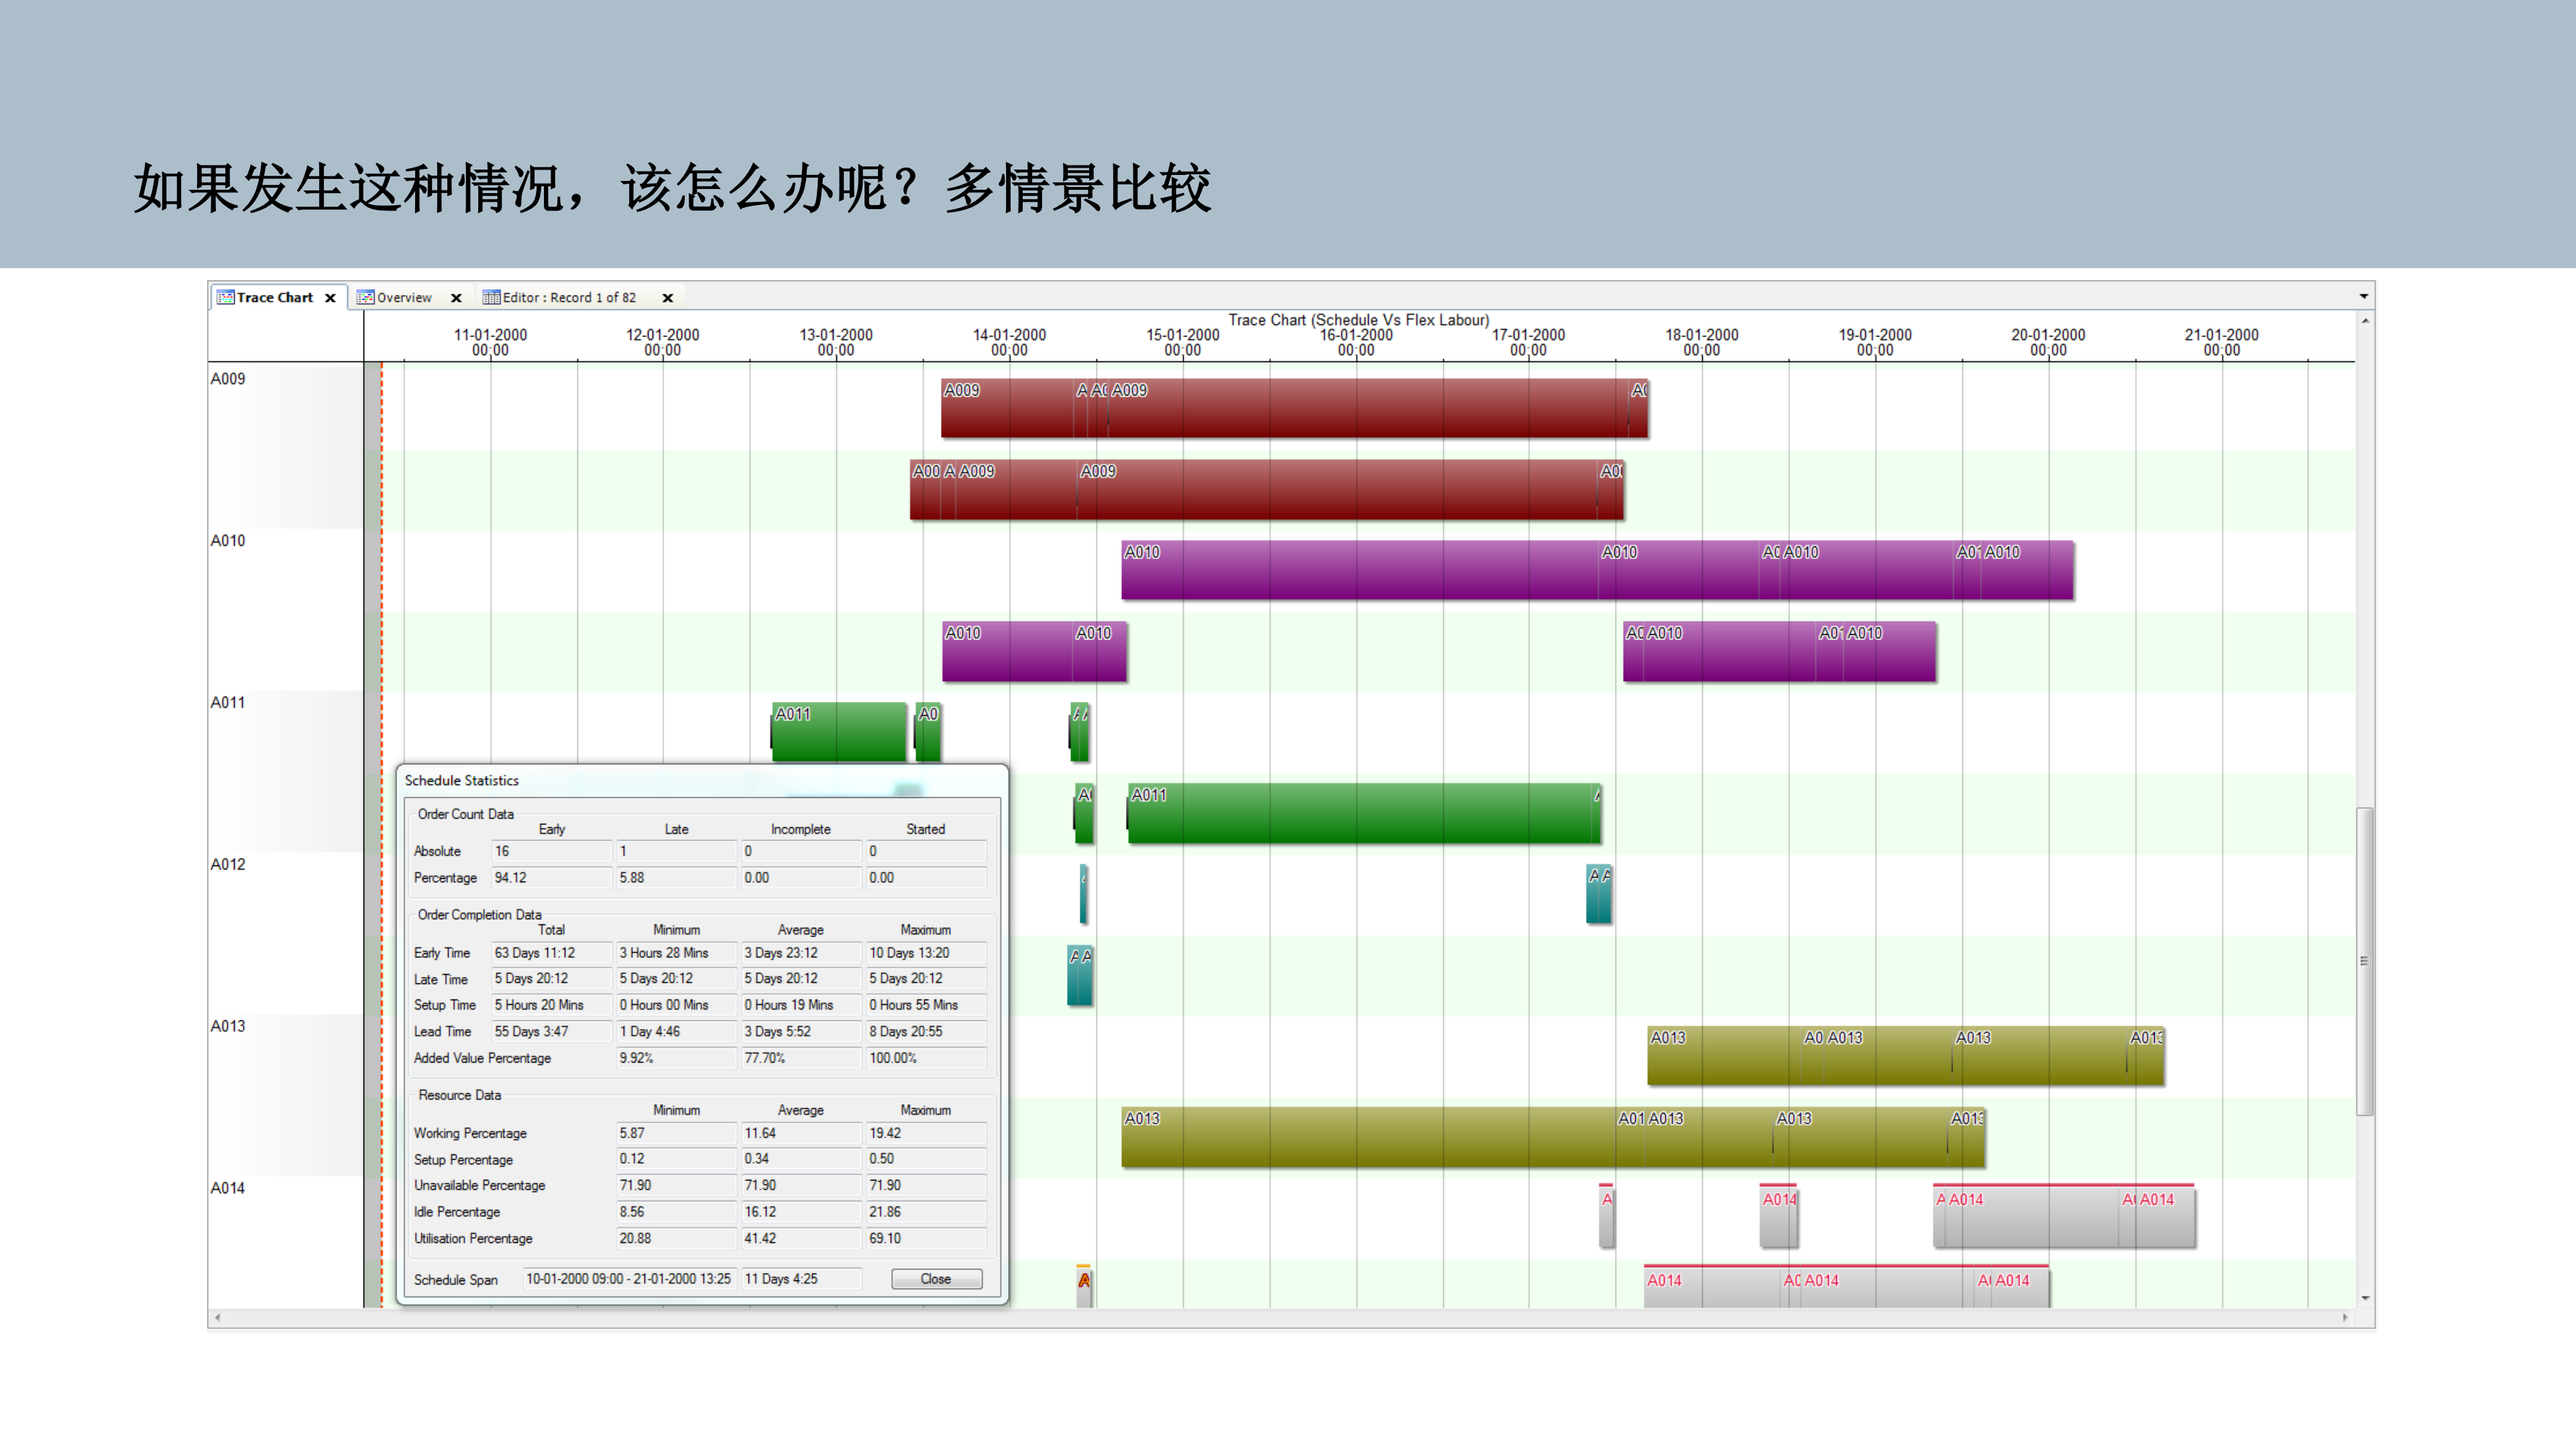
Task: Click the Percentage Late value 5.88
Action: point(676,878)
